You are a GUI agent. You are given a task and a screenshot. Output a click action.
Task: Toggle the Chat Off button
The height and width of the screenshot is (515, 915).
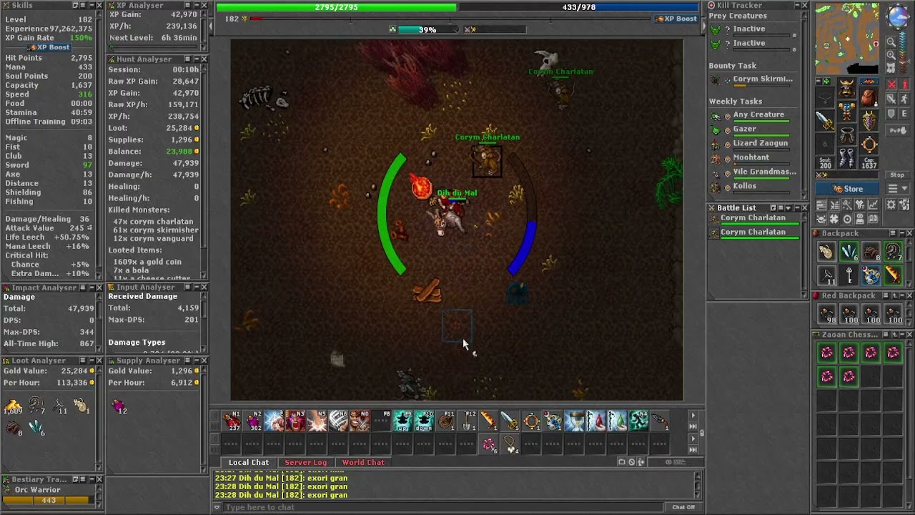pos(684,507)
